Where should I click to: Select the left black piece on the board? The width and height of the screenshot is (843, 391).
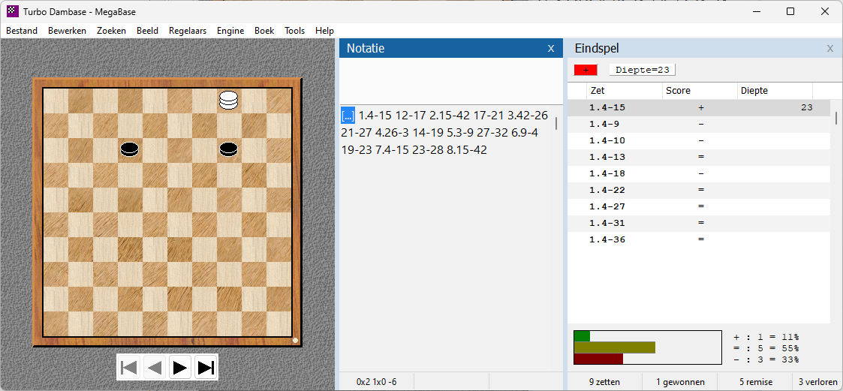129,149
